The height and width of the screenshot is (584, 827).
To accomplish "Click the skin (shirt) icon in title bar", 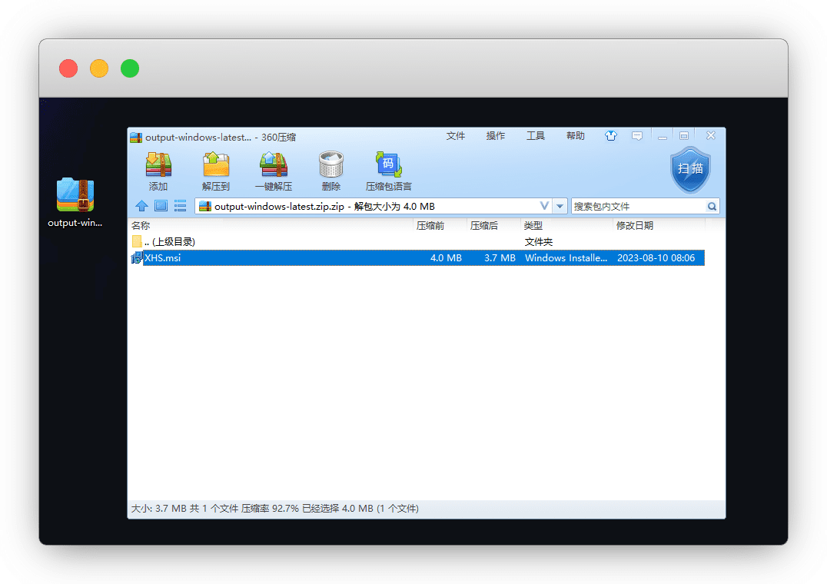I will [611, 136].
